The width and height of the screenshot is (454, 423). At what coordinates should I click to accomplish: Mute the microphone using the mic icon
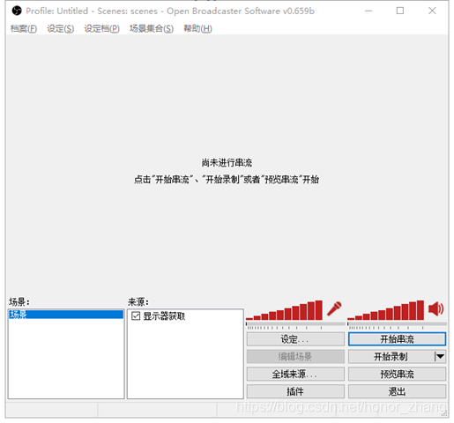tap(334, 308)
